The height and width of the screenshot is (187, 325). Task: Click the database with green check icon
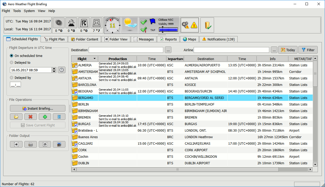pos(208,25)
